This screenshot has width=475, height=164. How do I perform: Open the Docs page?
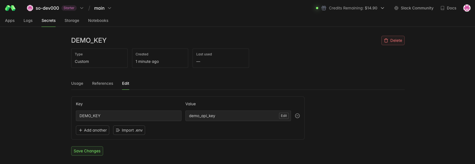(448, 8)
